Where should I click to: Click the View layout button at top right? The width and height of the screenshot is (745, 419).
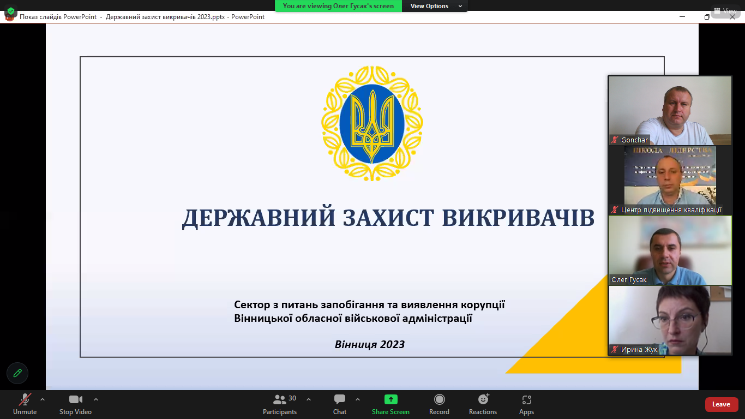(725, 10)
